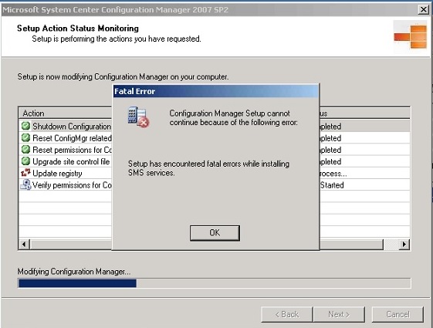Click the Fatal Error title bar
The width and height of the screenshot is (433, 328).
(x=215, y=91)
